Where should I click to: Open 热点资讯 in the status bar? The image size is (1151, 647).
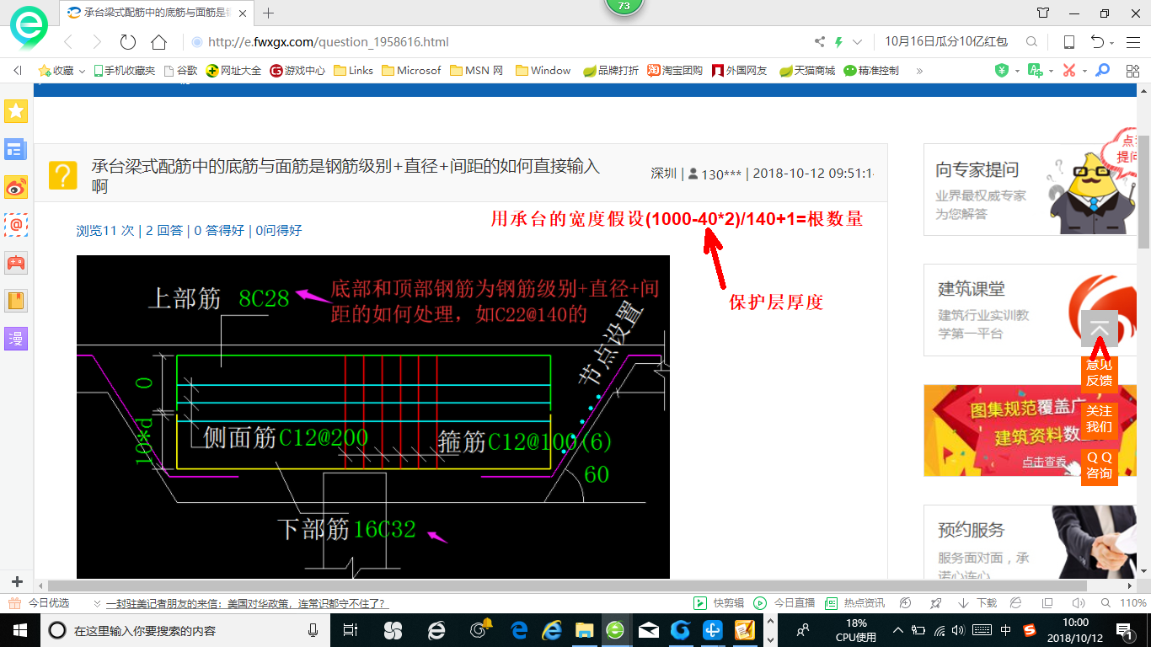click(x=854, y=603)
